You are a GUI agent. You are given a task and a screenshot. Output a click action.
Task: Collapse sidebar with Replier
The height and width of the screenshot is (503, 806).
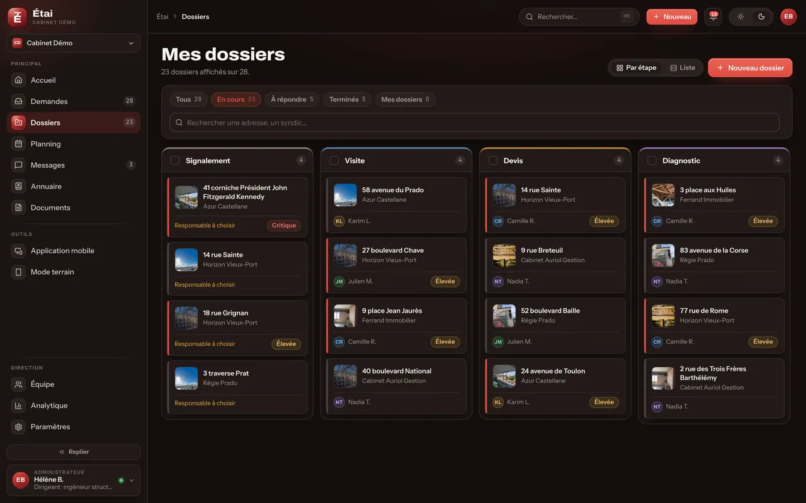click(x=74, y=451)
